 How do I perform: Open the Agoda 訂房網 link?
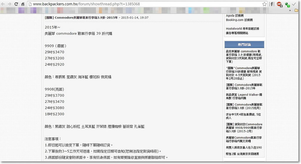235,16
